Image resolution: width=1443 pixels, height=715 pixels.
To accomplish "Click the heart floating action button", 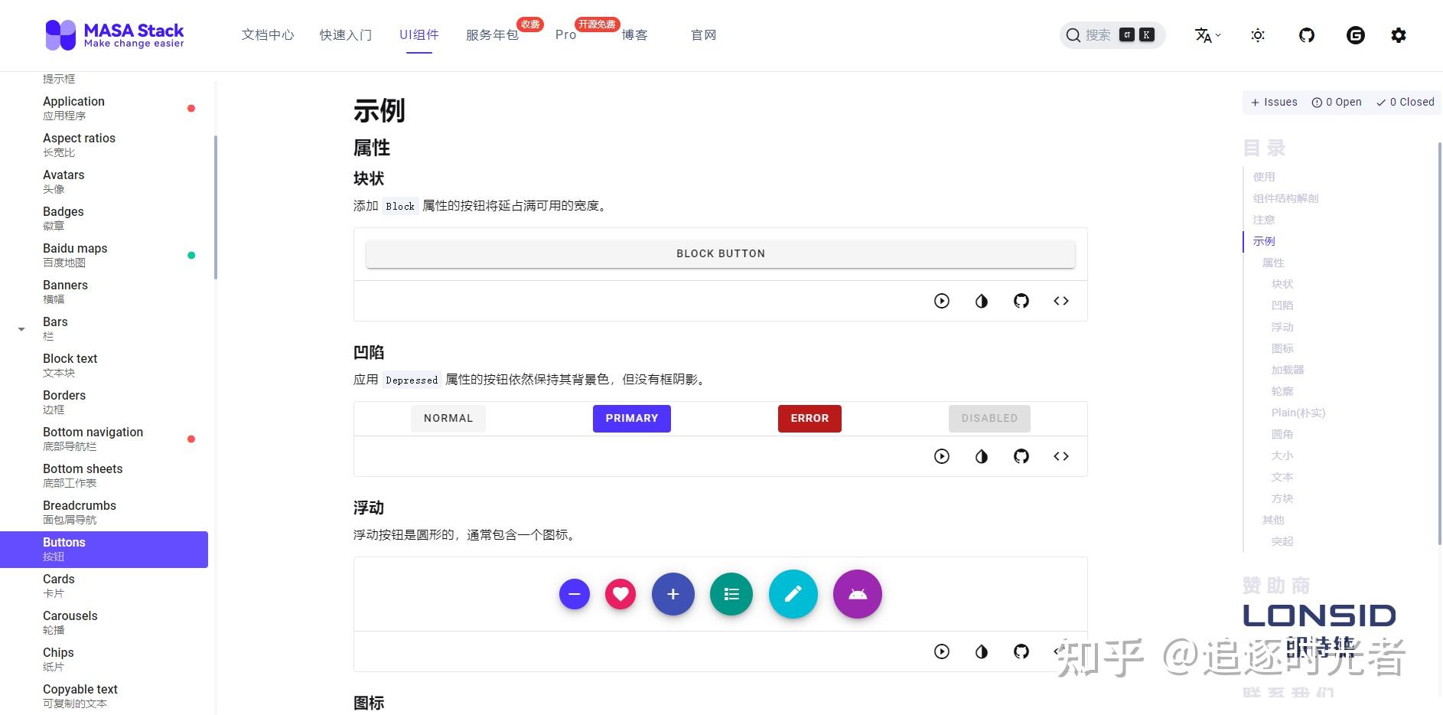I will (621, 594).
